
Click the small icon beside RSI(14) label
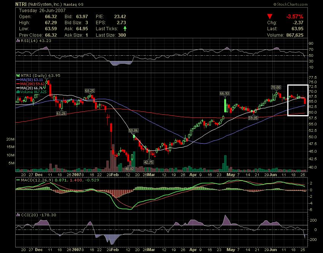tap(18, 41)
